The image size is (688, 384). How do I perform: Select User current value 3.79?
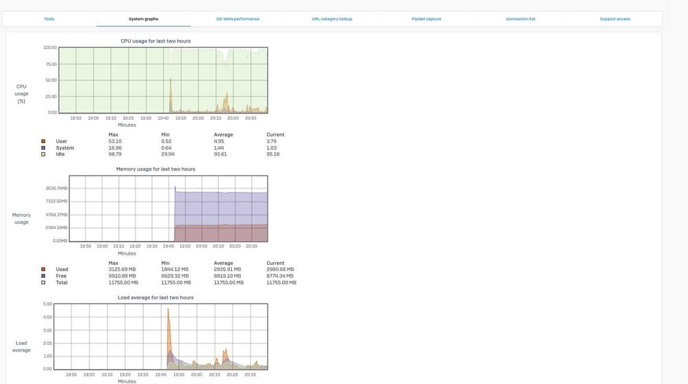271,141
